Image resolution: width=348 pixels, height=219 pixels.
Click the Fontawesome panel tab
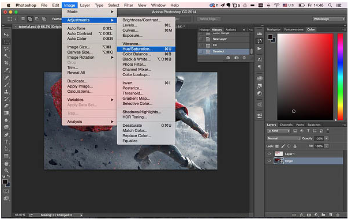pos(294,29)
